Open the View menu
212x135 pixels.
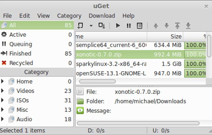point(44,16)
